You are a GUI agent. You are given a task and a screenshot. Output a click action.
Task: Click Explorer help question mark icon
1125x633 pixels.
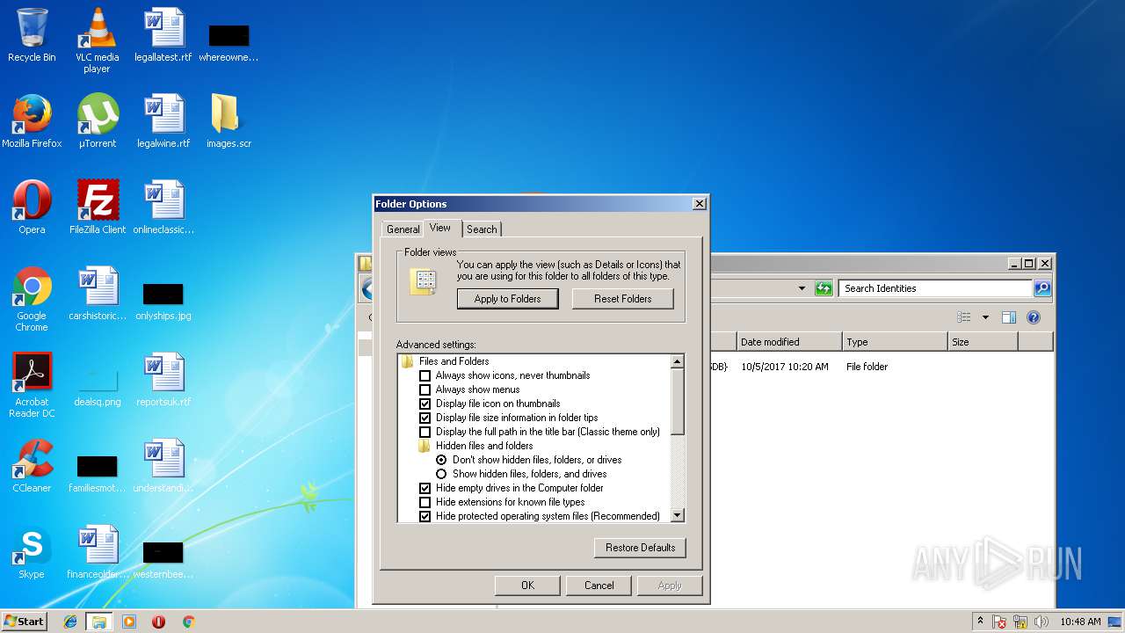(x=1034, y=317)
